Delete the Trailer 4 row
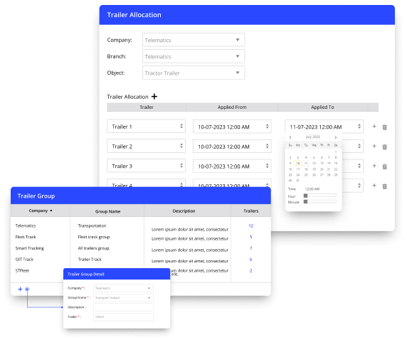Image resolution: width=407 pixels, height=340 pixels. coord(385,186)
